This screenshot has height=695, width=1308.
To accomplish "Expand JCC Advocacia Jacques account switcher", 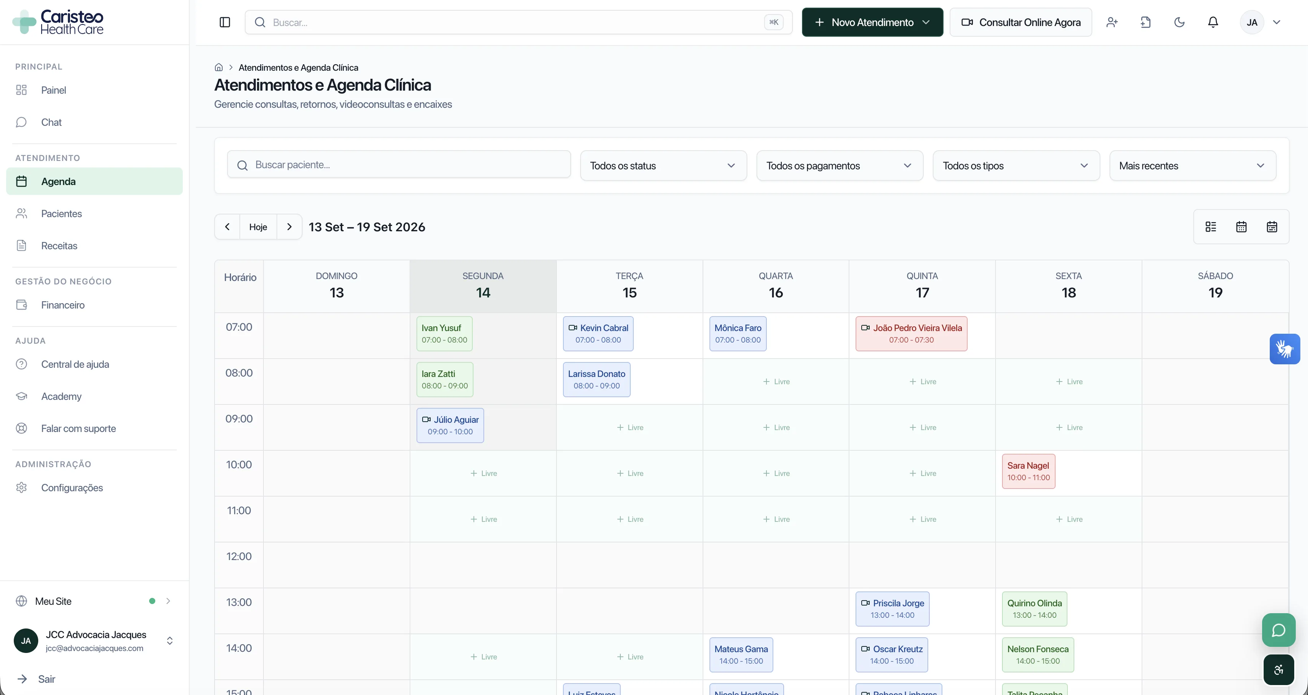I will (94, 641).
